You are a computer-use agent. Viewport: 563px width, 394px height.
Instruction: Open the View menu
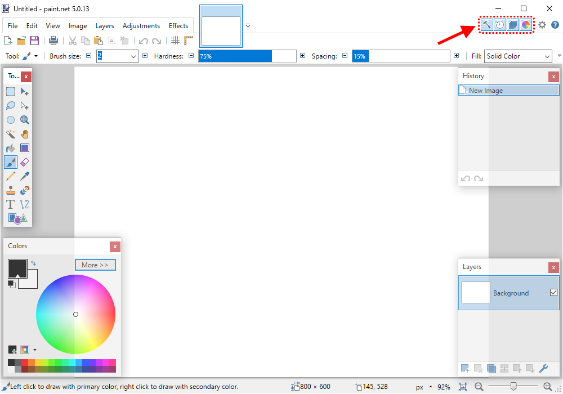click(53, 26)
